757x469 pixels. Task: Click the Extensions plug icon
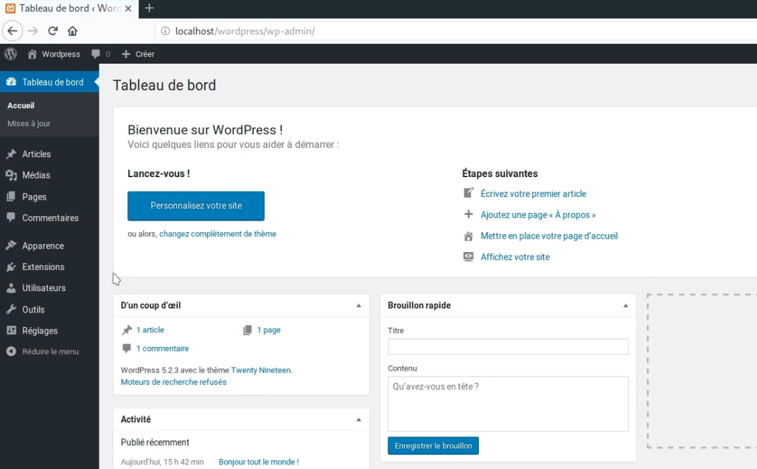coord(11,267)
